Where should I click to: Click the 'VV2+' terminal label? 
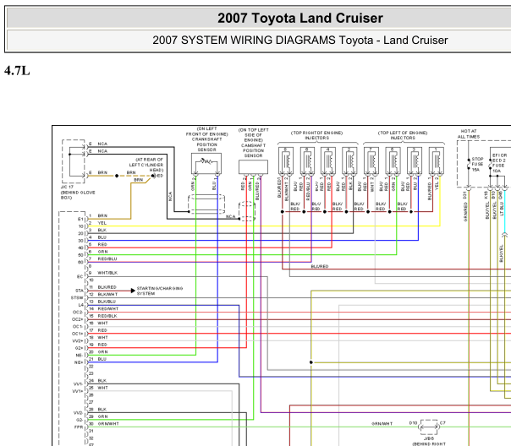78,341
